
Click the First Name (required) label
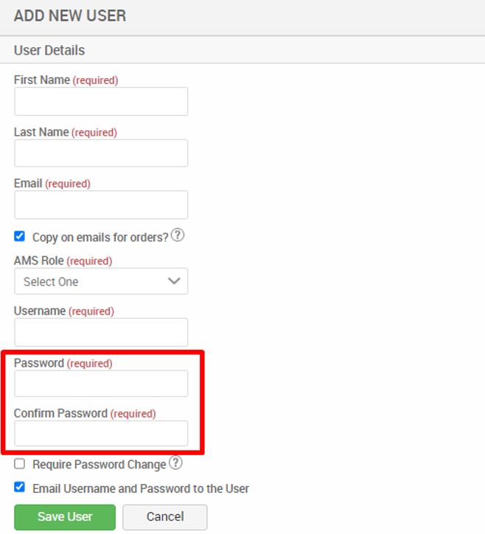[66, 80]
